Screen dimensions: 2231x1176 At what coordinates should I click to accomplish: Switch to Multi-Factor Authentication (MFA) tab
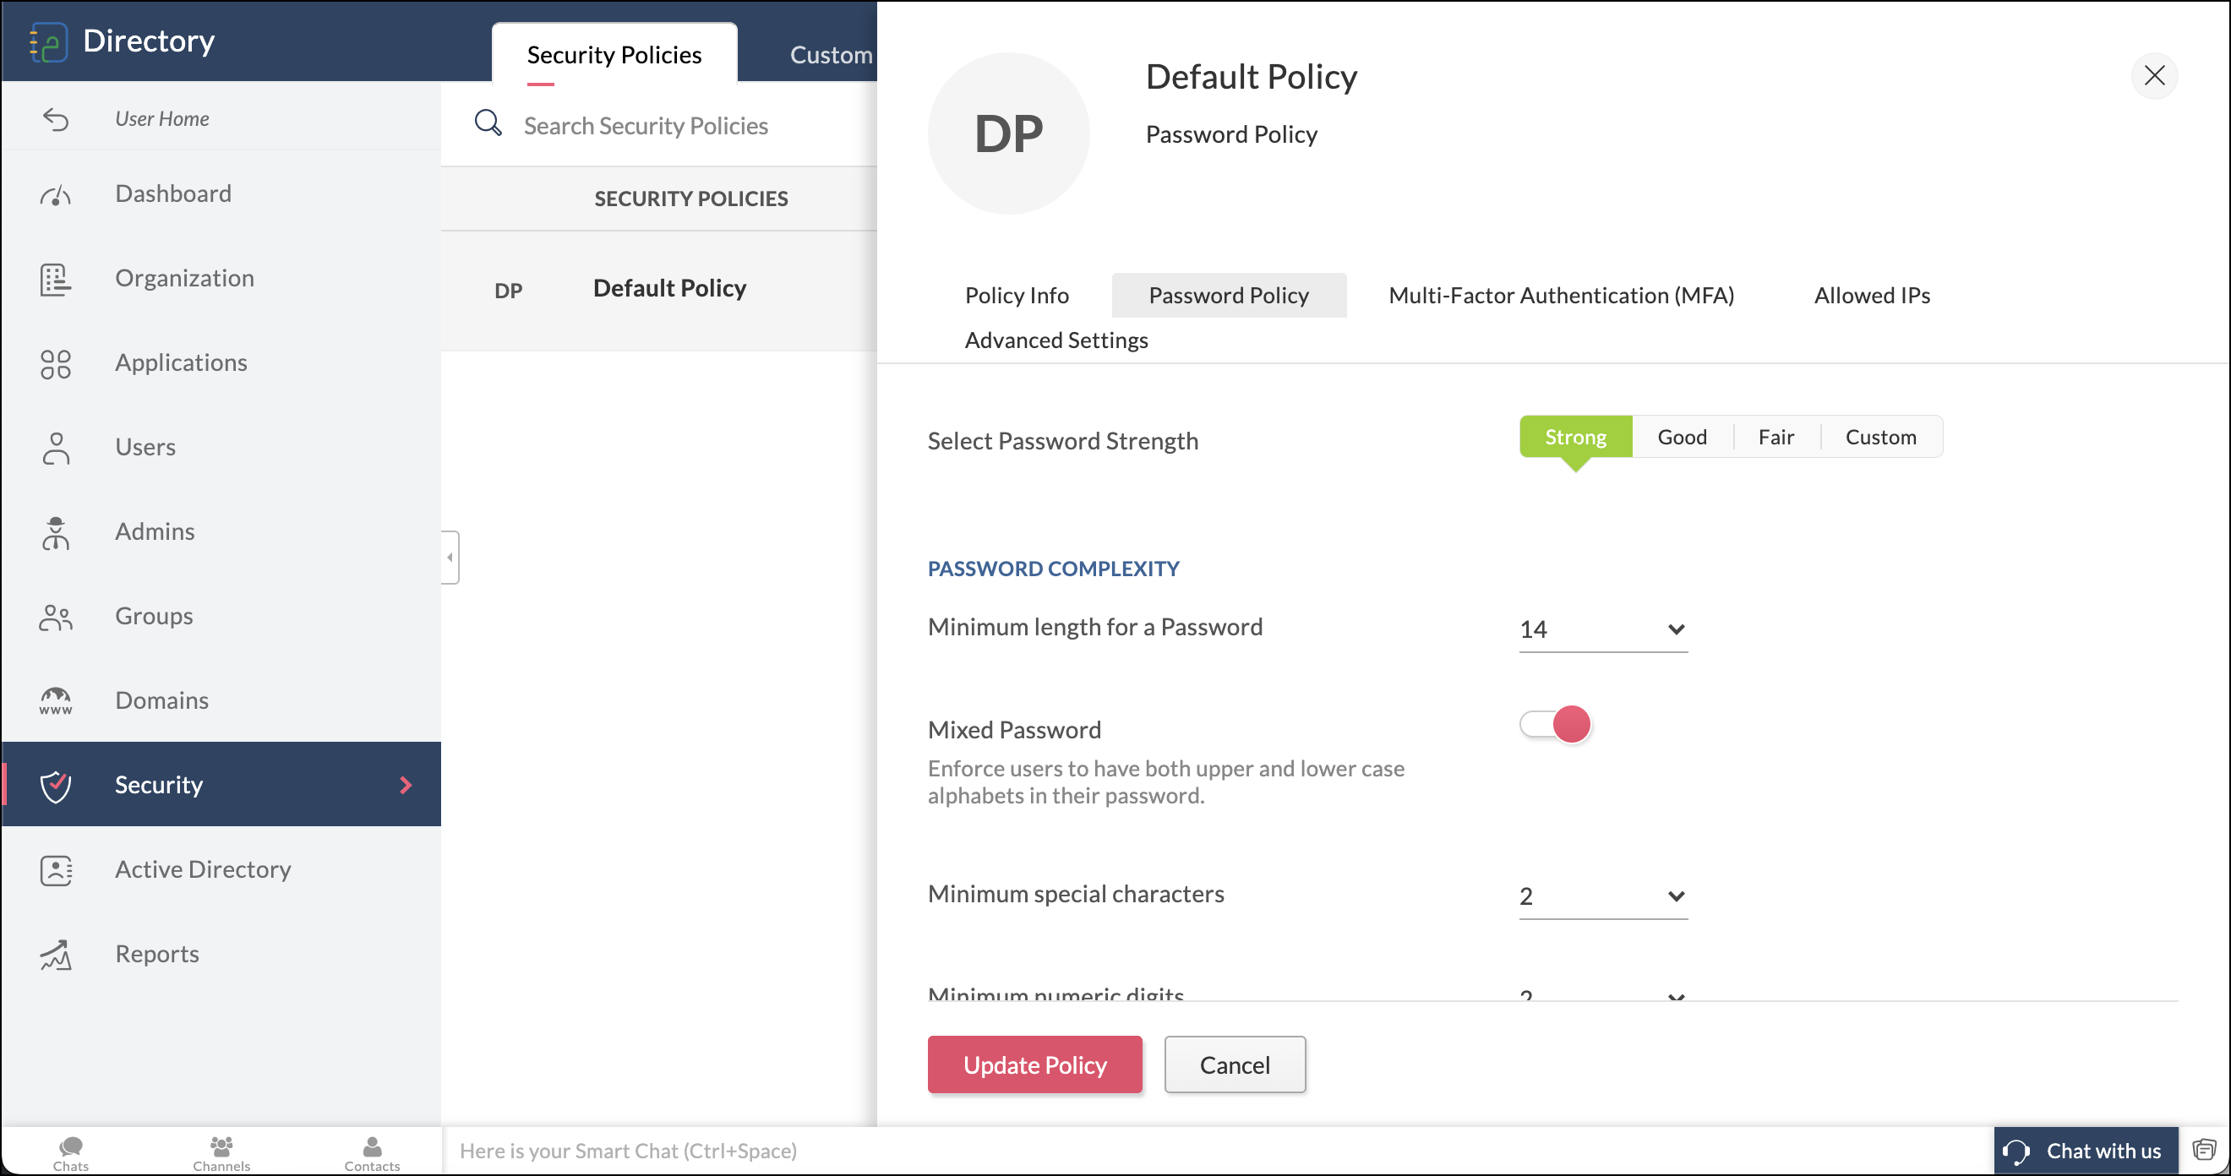1561,296
